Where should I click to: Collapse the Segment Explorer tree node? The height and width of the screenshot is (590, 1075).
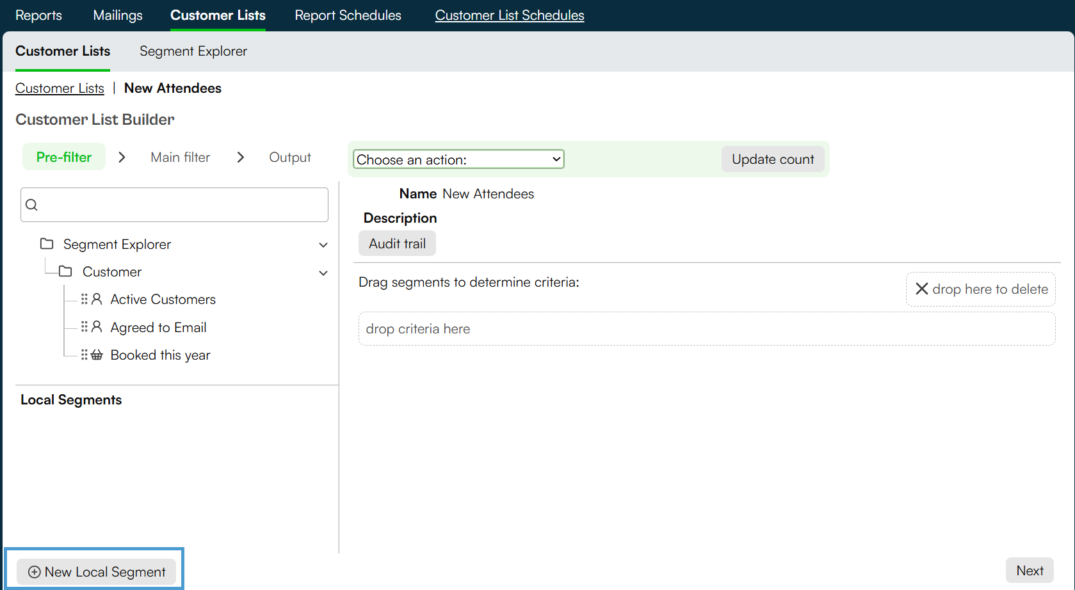point(323,245)
